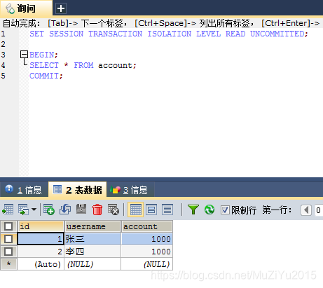The width and height of the screenshot is (323, 288).
Task: Click the (NULL) account cell in new row
Action: (x=147, y=264)
